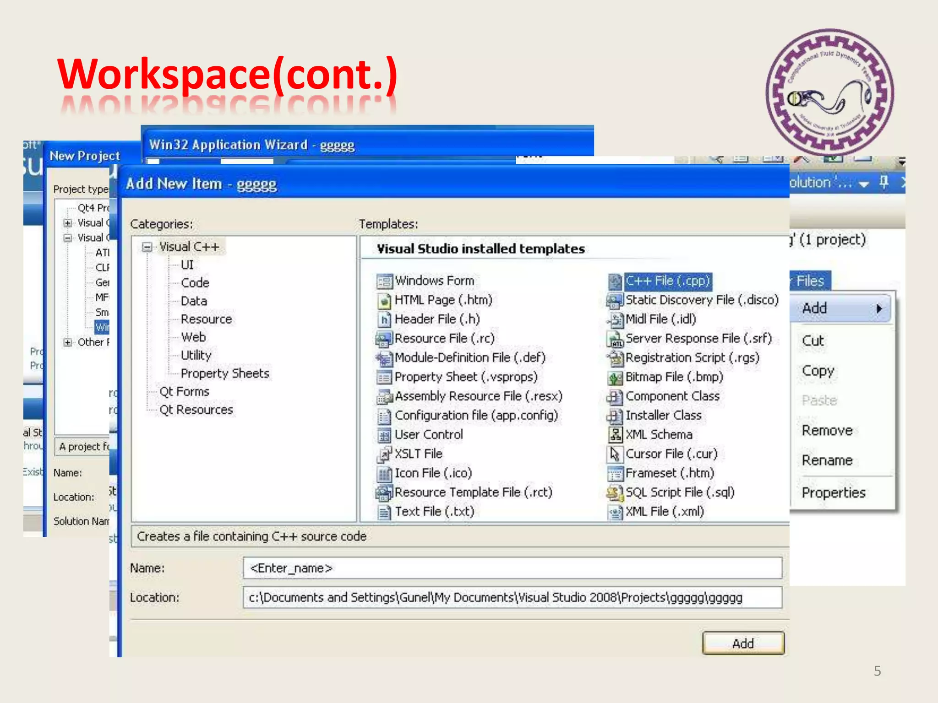The image size is (938, 703).
Task: Click the Name input field
Action: [x=512, y=568]
